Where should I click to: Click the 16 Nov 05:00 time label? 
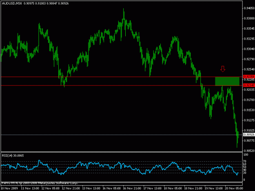click(x=111, y=189)
